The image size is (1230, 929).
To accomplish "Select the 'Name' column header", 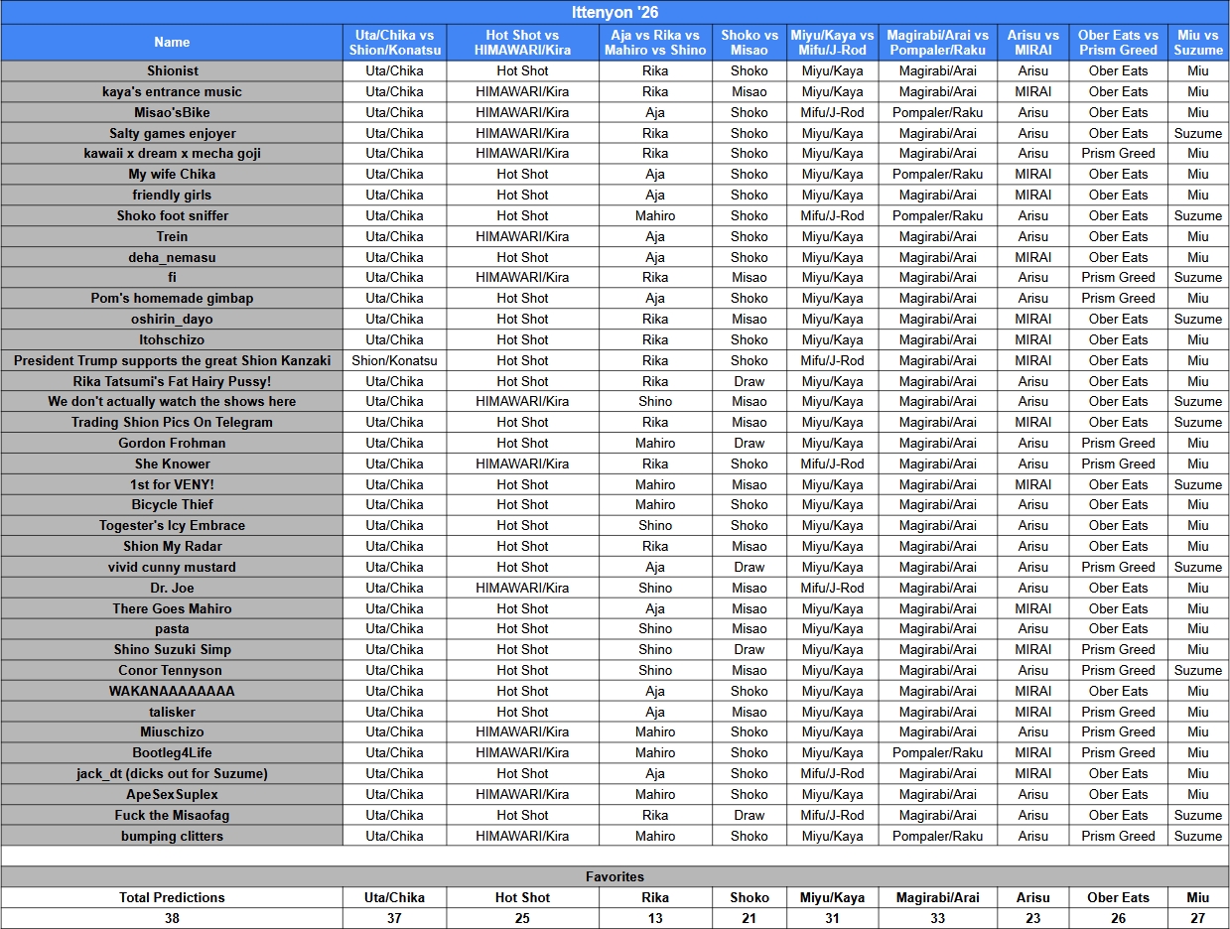I will (x=172, y=42).
